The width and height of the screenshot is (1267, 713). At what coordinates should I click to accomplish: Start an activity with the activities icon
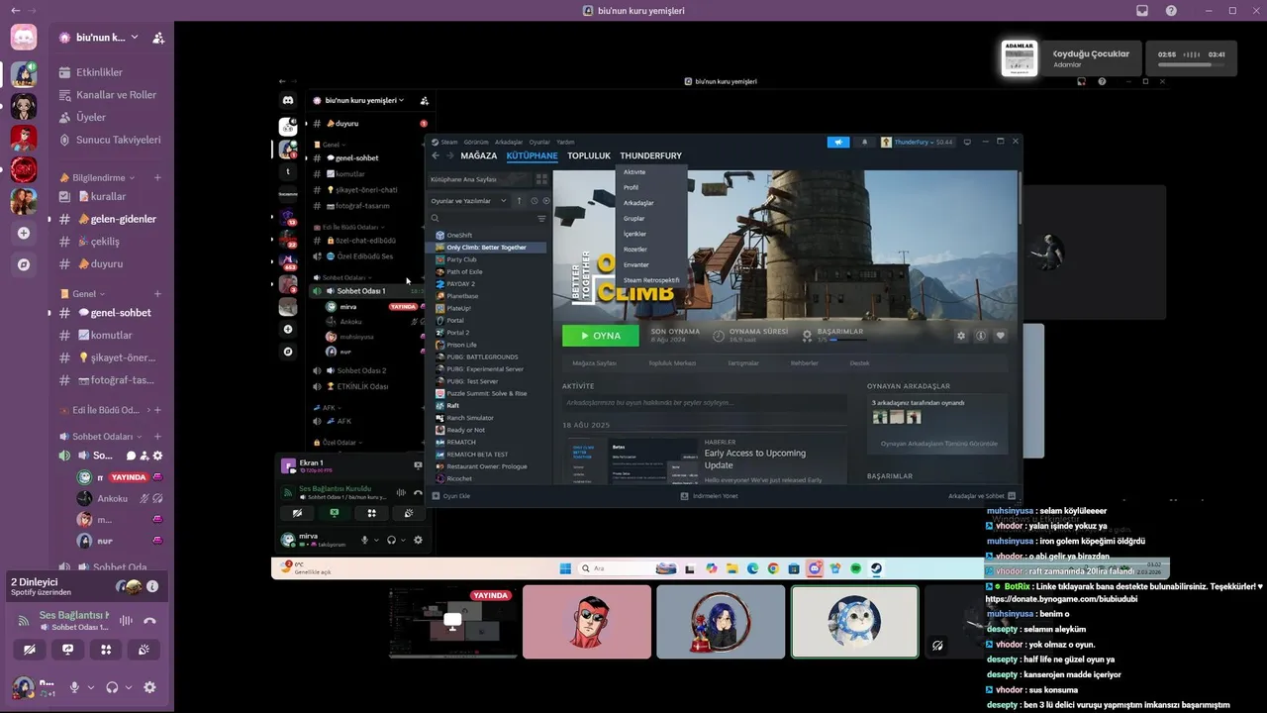(106, 650)
